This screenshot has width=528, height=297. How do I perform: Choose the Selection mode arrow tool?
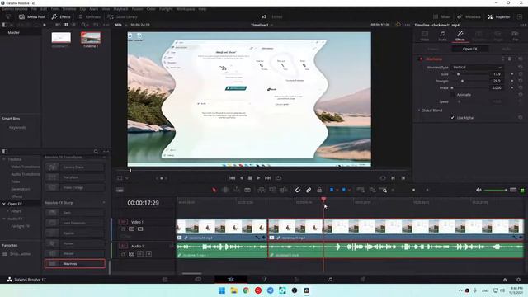(214, 191)
